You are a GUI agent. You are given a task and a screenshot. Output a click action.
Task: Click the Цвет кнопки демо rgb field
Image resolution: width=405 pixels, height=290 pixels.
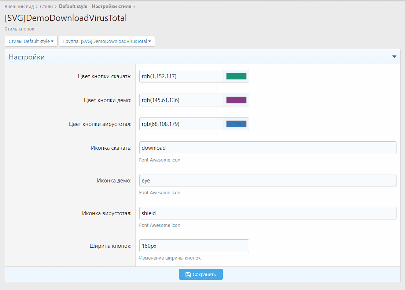pos(181,100)
